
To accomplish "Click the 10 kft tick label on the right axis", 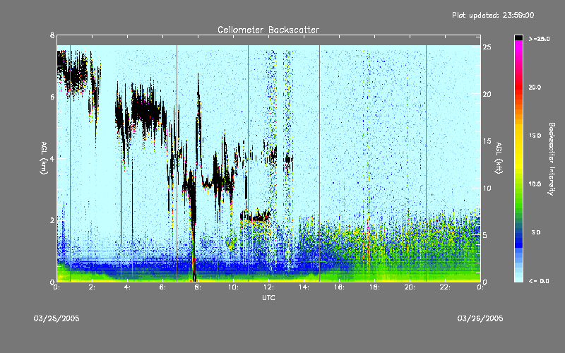I will 487,188.
